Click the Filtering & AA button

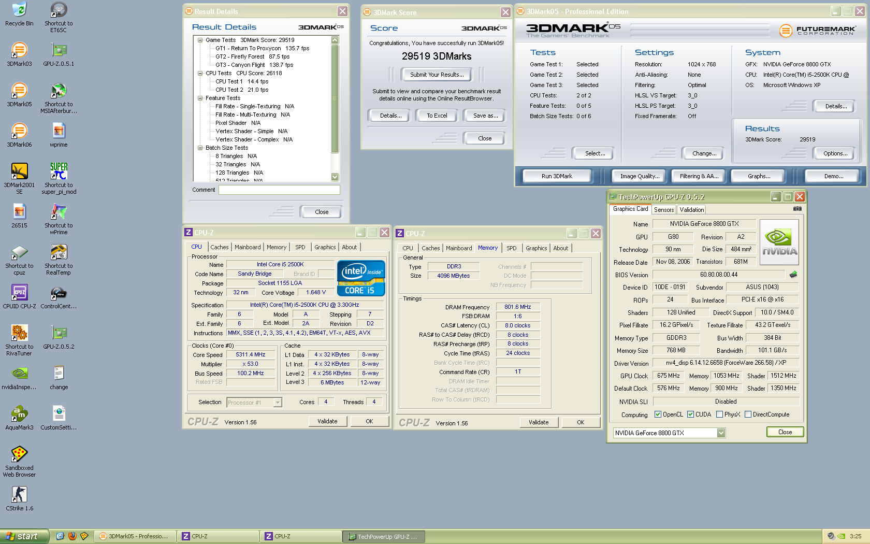tap(699, 176)
